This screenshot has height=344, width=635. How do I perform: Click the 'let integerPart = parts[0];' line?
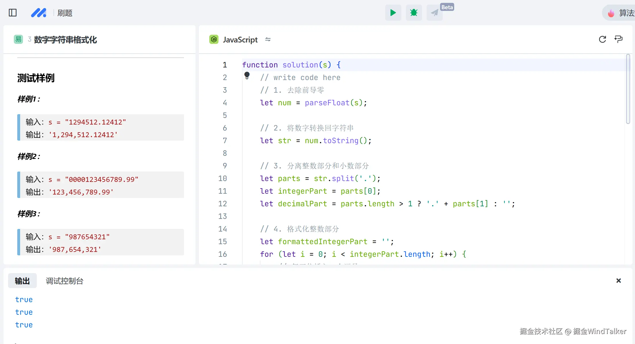[320, 191]
